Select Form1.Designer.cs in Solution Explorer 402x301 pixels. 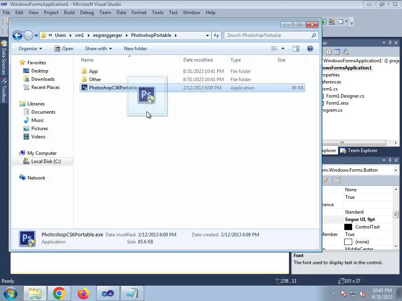click(x=345, y=96)
